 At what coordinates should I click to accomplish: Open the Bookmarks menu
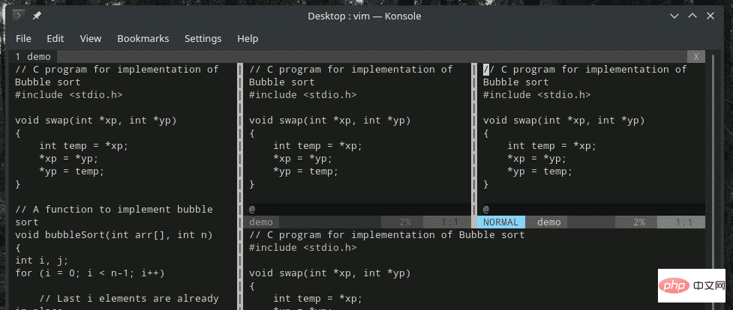(143, 38)
